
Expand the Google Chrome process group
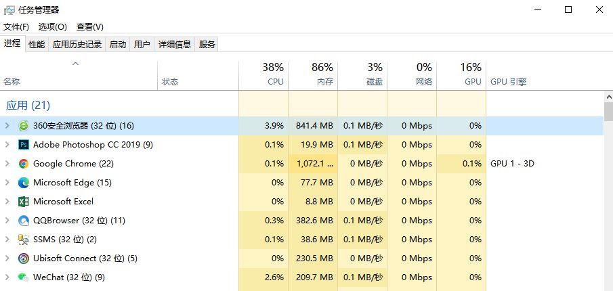click(7, 164)
